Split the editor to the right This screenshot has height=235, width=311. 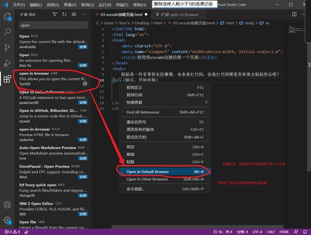[x=294, y=14]
